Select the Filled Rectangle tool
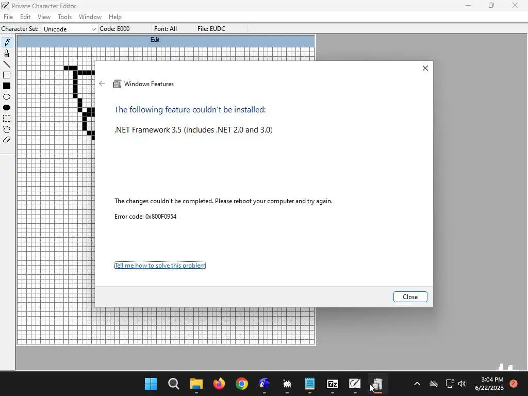 click(x=7, y=86)
